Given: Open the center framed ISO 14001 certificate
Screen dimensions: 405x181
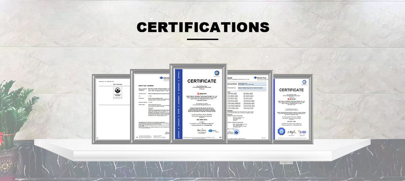Looking at the screenshot, I should [x=198, y=104].
